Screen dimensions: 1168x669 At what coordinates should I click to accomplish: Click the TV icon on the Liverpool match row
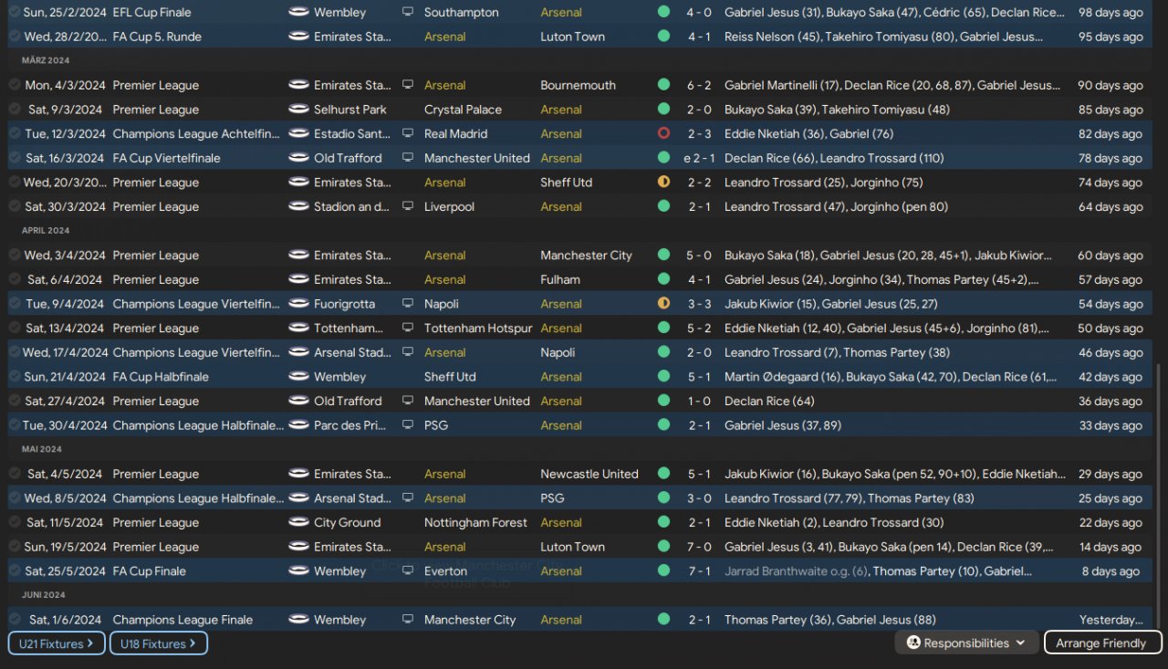(x=408, y=206)
